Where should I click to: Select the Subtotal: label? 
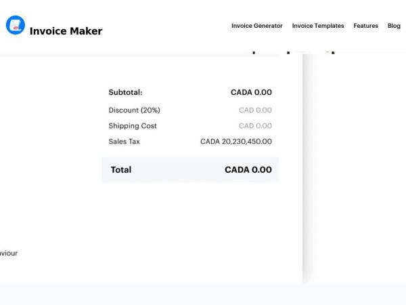126,92
